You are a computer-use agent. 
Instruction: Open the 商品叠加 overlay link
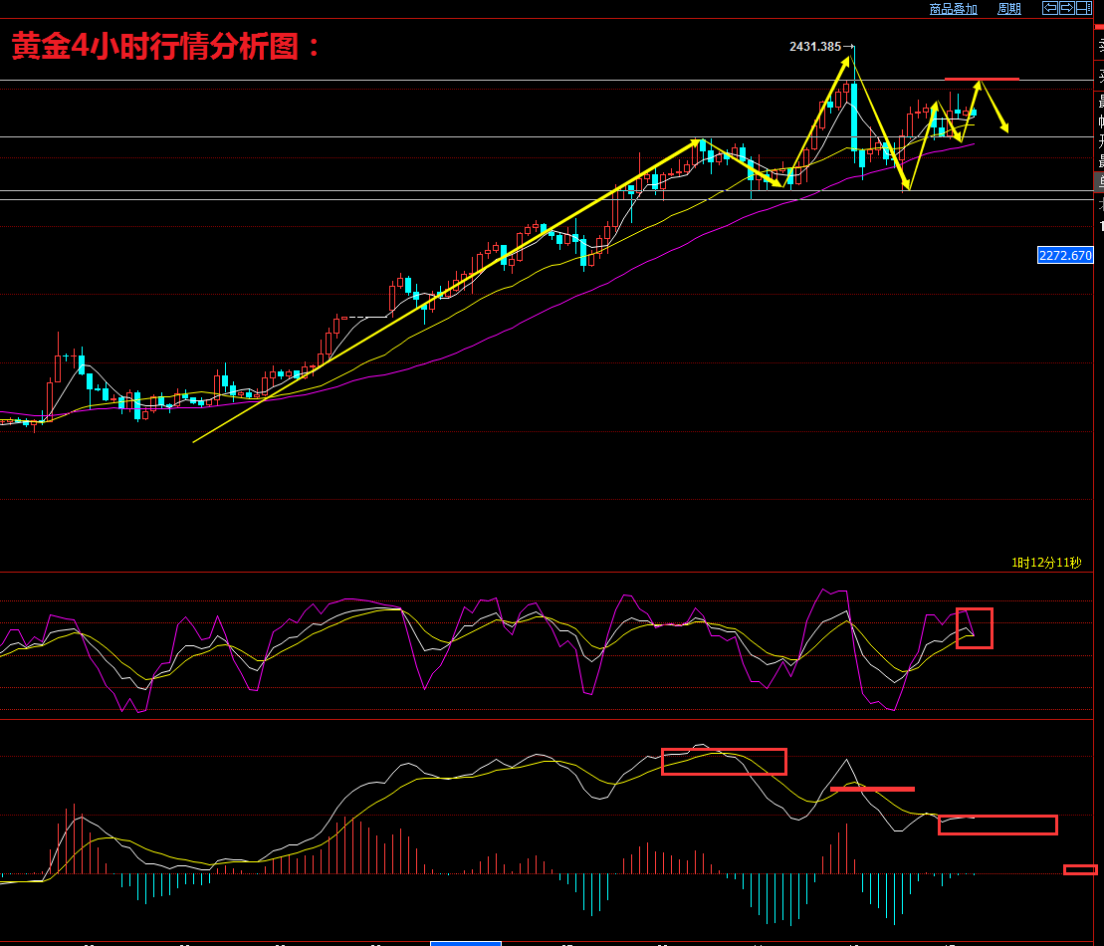tap(954, 8)
